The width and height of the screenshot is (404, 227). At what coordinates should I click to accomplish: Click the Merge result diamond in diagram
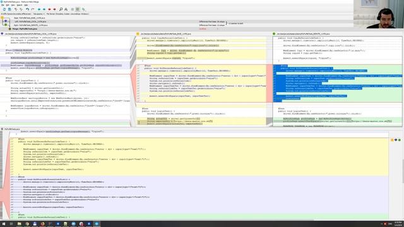(x=10, y=29)
